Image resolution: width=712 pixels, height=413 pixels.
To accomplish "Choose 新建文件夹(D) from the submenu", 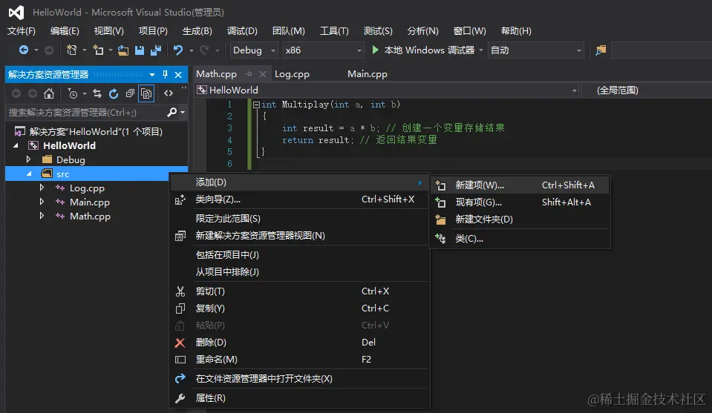I will (520, 219).
